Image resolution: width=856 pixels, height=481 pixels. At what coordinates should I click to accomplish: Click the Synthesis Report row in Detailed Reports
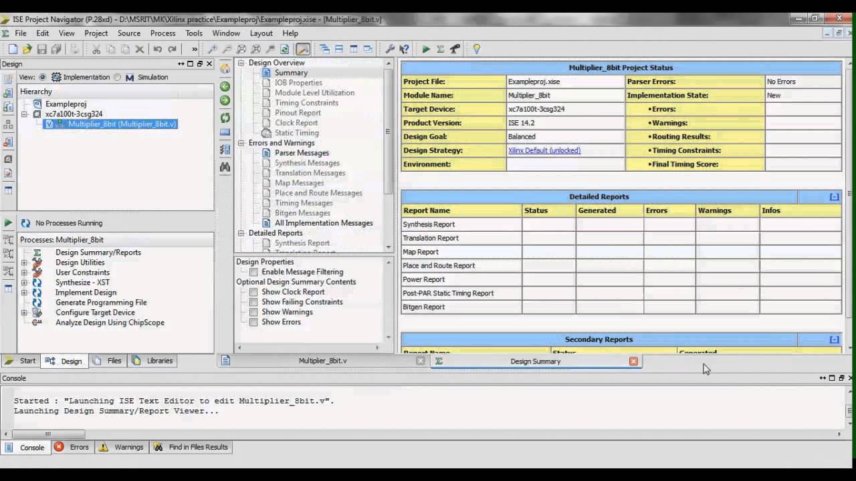coord(621,224)
